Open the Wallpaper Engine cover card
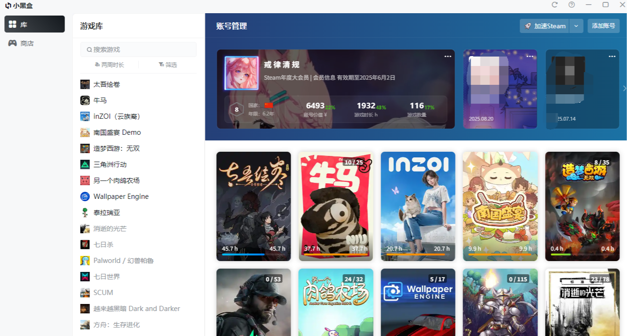This screenshot has width=627, height=336. (418, 302)
